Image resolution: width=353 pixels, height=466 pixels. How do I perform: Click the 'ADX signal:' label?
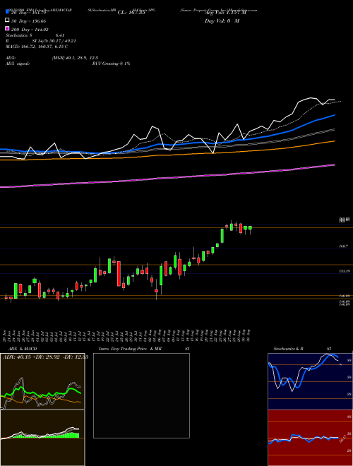tap(18, 64)
